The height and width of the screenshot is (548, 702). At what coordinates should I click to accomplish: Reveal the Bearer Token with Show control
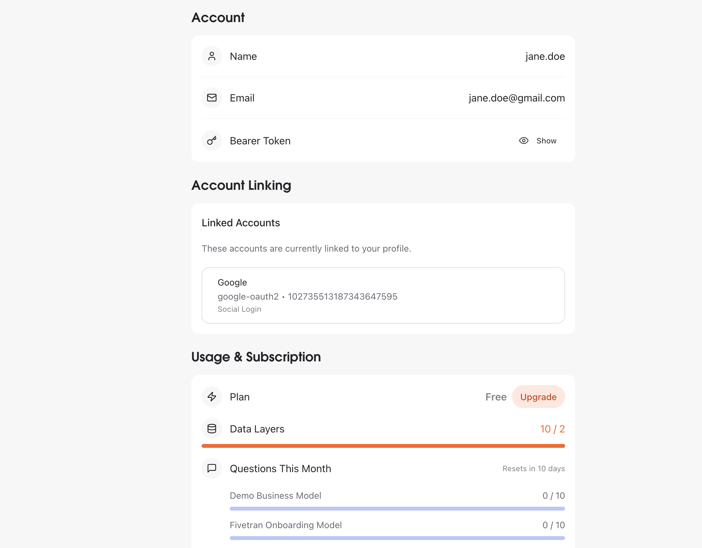click(x=546, y=141)
